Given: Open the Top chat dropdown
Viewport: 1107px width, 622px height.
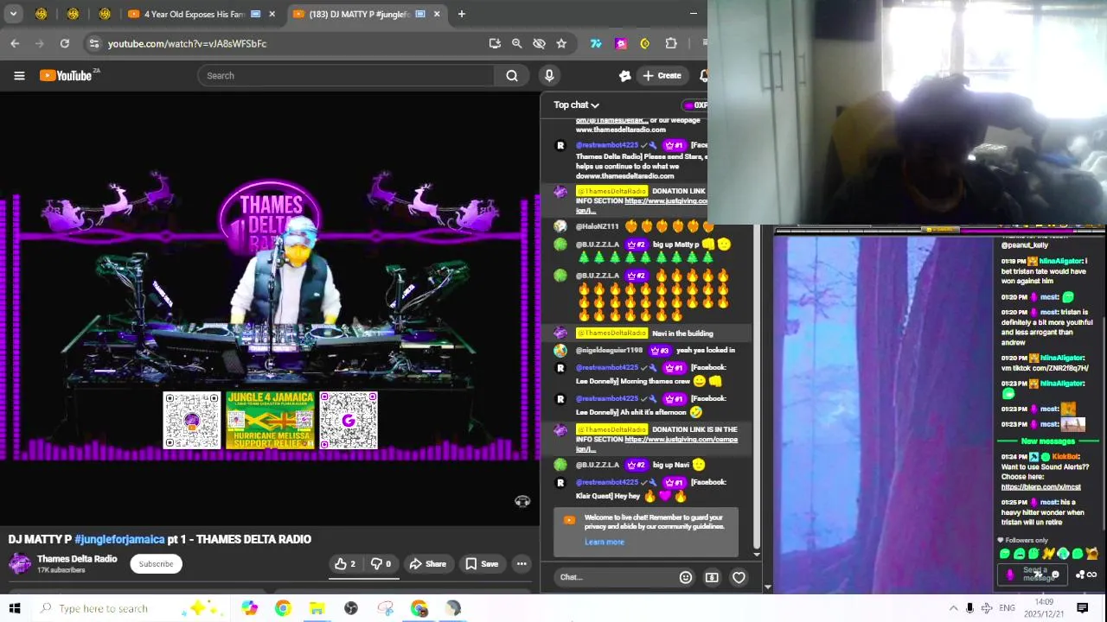Looking at the screenshot, I should [x=576, y=105].
